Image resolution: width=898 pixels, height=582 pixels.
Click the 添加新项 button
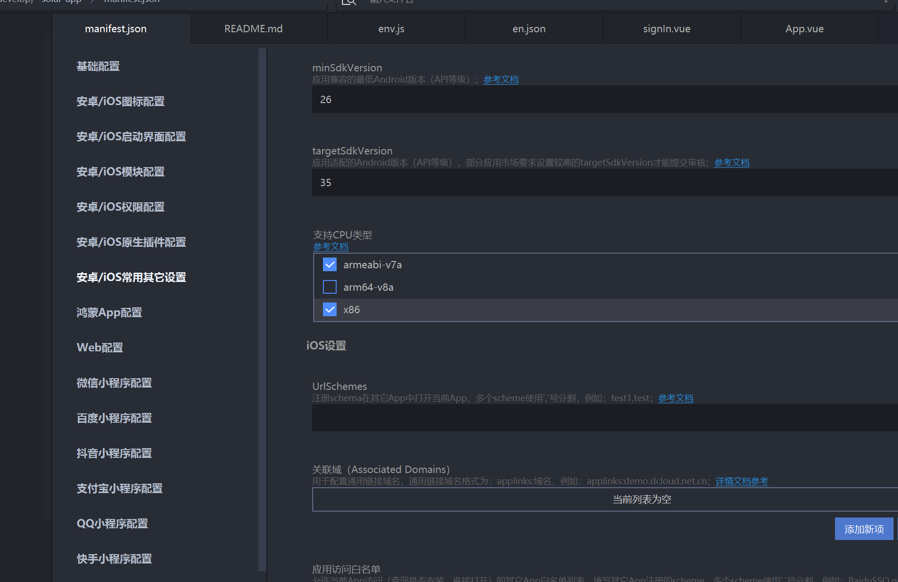pyautogui.click(x=864, y=529)
